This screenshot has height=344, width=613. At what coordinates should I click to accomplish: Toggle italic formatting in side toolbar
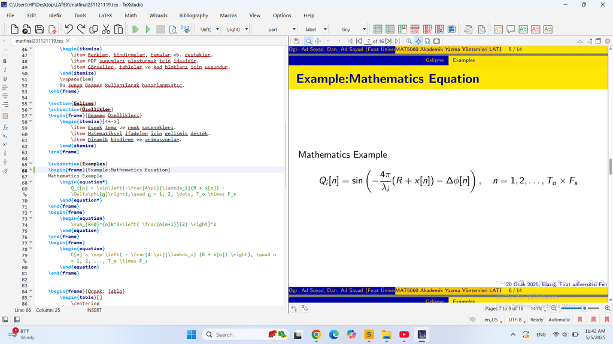tap(5, 70)
